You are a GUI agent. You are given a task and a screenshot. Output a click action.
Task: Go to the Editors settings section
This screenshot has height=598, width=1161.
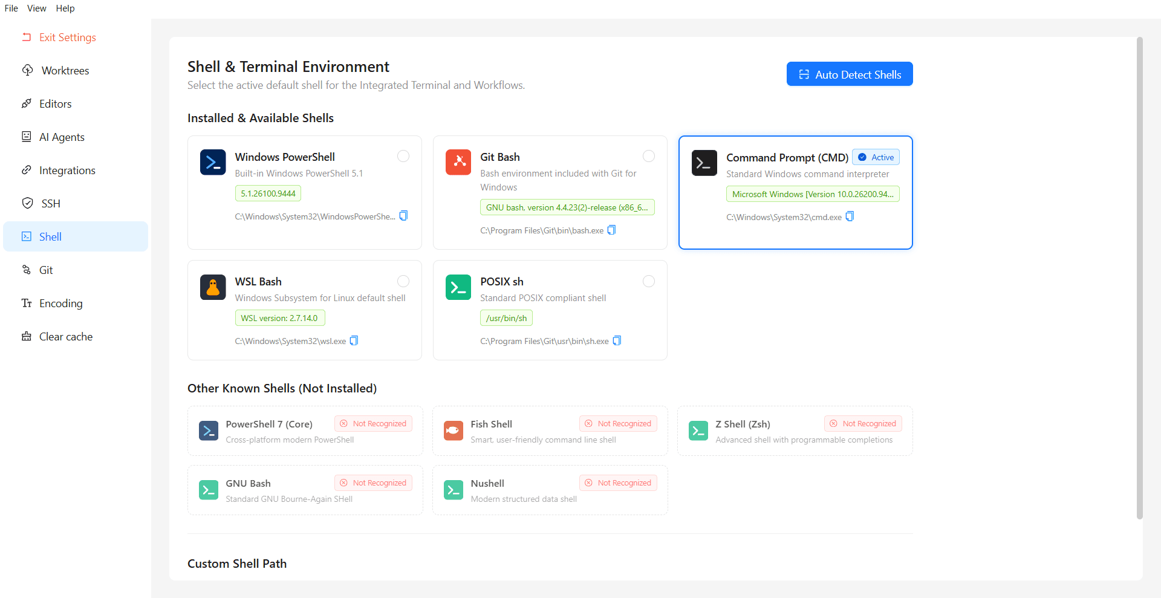(x=76, y=103)
